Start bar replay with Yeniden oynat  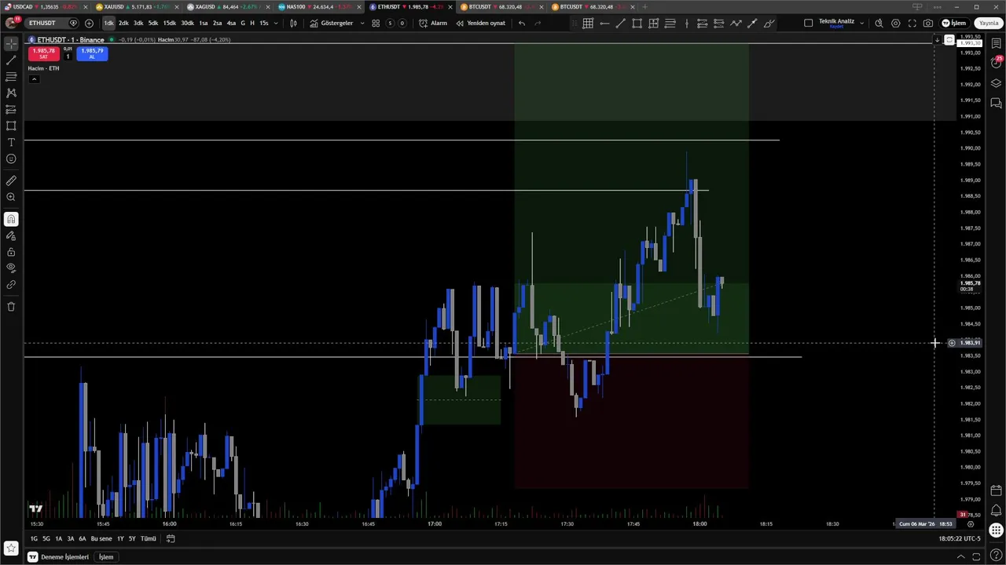click(481, 23)
